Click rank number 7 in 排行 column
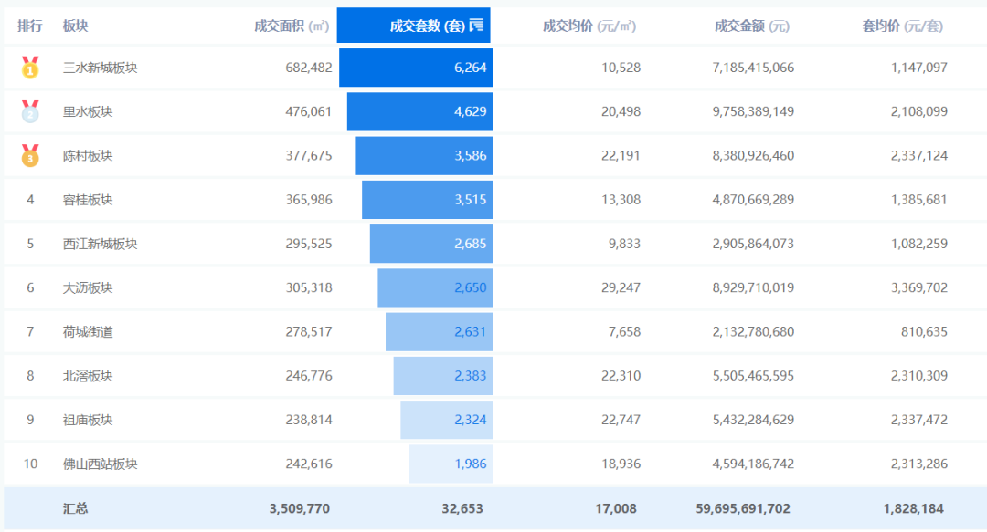Viewport: 987px width, 532px height. pyautogui.click(x=30, y=332)
